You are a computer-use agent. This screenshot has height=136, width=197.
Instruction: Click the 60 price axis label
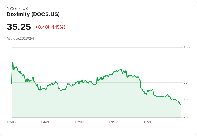[185, 82]
